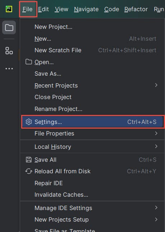Click the Reload All from Disk arrows icon
This screenshot has width=165, height=232.
tap(29, 171)
